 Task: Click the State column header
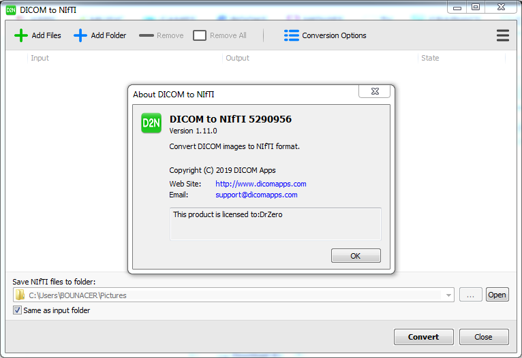pos(461,58)
